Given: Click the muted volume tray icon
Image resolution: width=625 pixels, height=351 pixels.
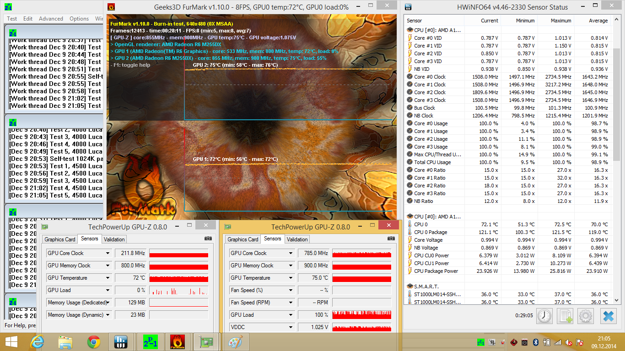Looking at the screenshot, I should tap(568, 342).
